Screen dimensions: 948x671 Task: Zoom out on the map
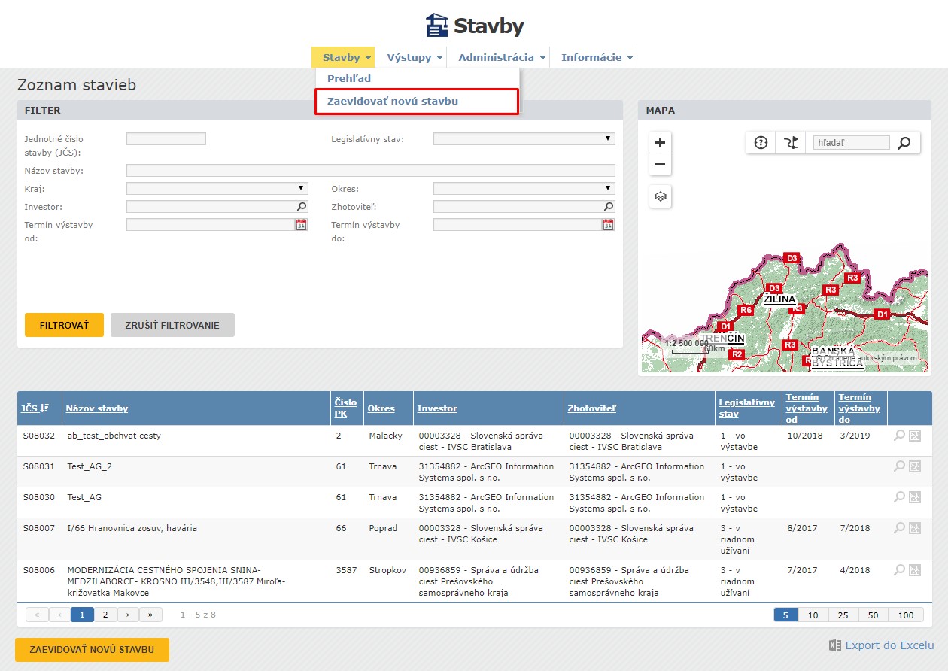coord(660,165)
